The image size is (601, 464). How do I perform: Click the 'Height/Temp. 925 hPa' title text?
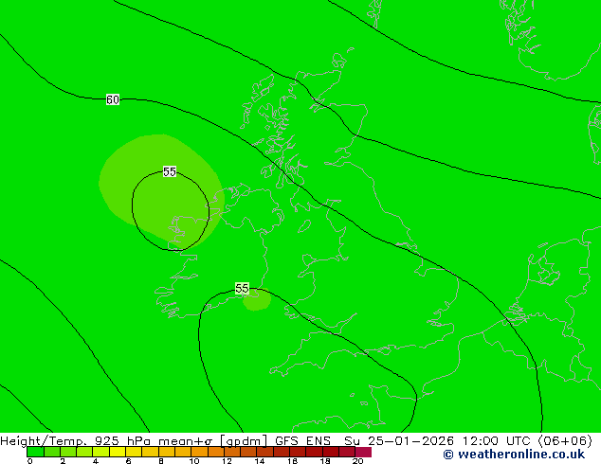point(77,441)
